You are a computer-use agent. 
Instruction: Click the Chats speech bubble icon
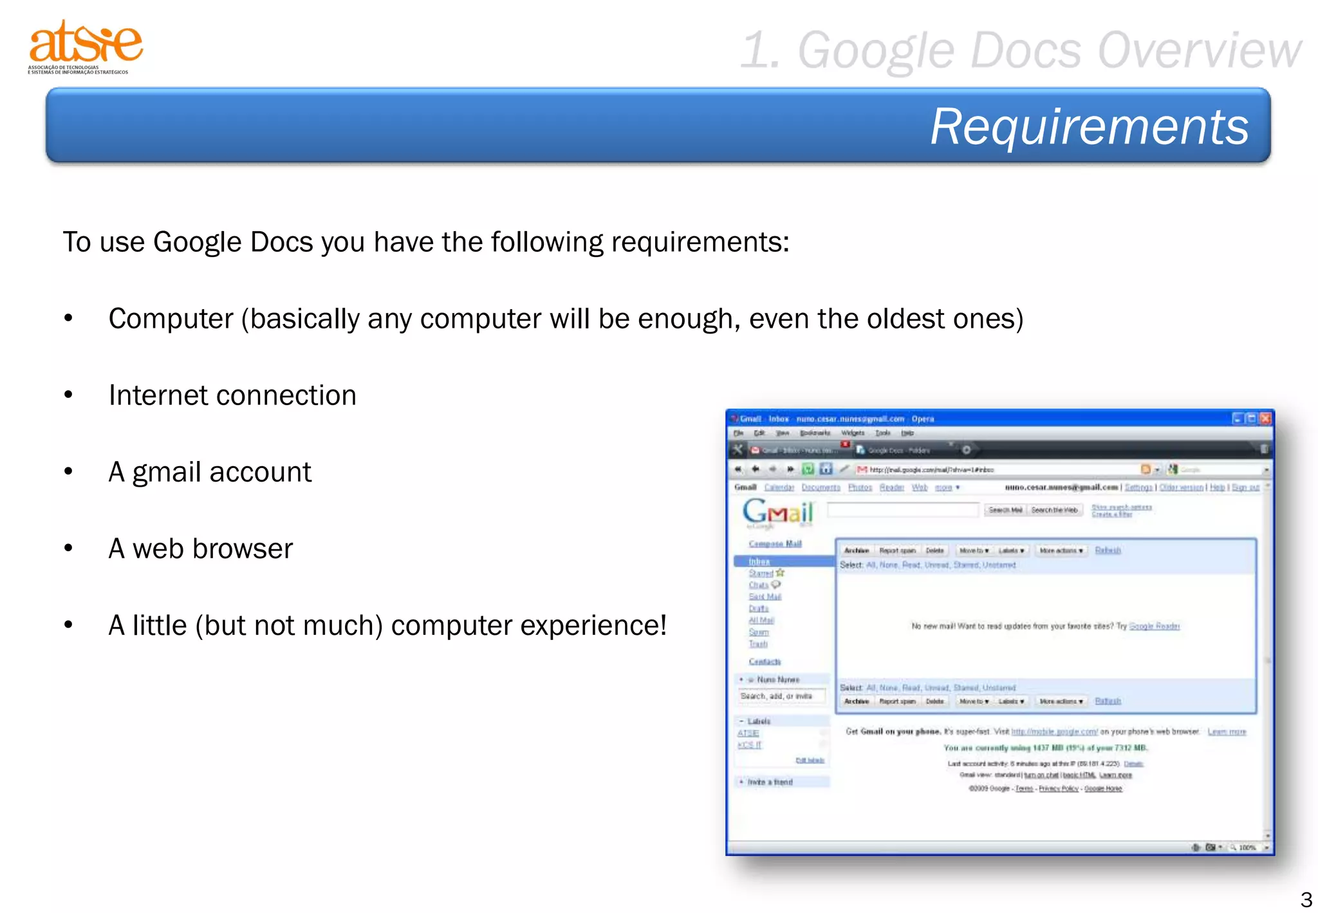click(x=775, y=585)
